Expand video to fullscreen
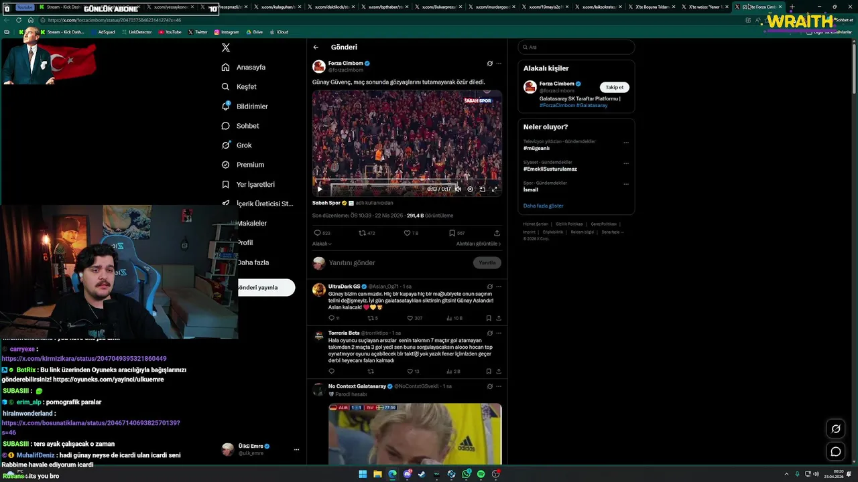This screenshot has width=858, height=482. coord(495,189)
